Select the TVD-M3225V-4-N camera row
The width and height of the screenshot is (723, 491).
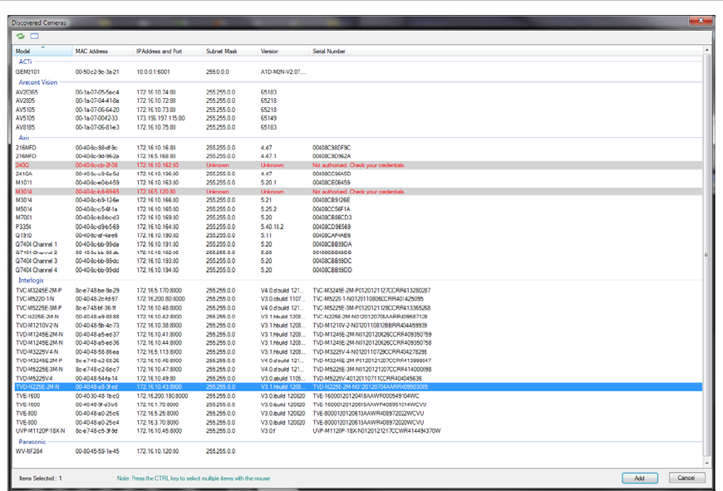[358, 351]
